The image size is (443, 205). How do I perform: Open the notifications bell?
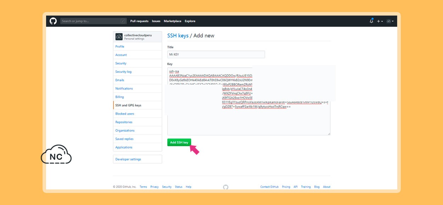[371, 21]
